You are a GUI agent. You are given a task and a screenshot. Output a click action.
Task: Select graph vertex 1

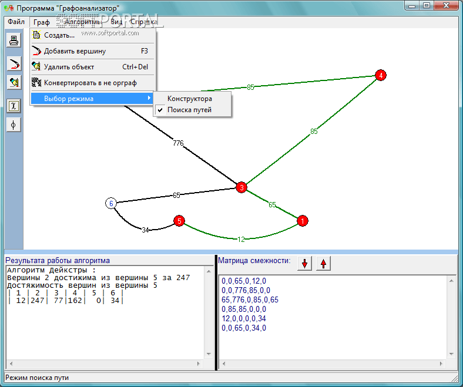(x=303, y=221)
